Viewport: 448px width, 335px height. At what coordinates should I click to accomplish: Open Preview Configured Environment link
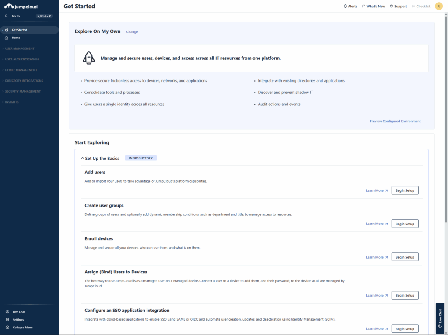click(395, 121)
